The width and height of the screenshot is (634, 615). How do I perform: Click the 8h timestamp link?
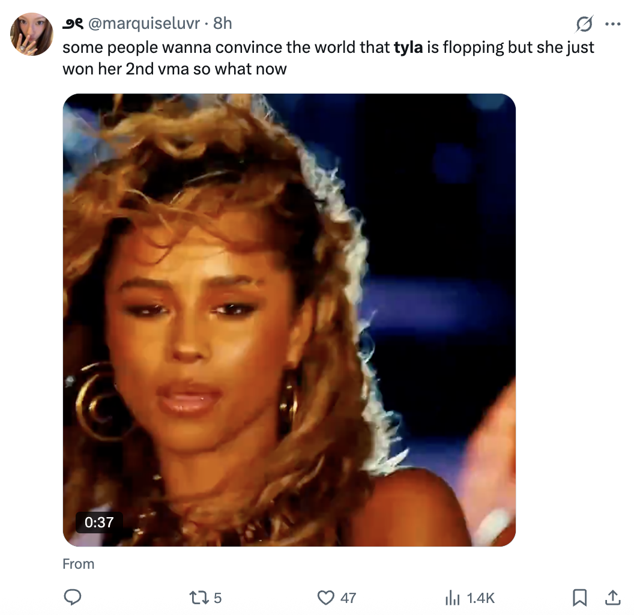tap(222, 24)
